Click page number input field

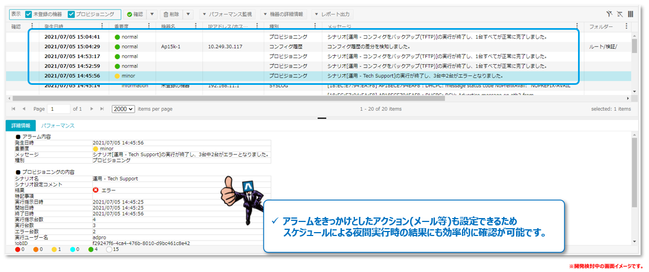[x=59, y=109]
